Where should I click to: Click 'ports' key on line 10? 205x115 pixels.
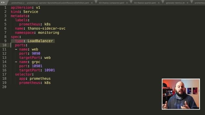20,45
